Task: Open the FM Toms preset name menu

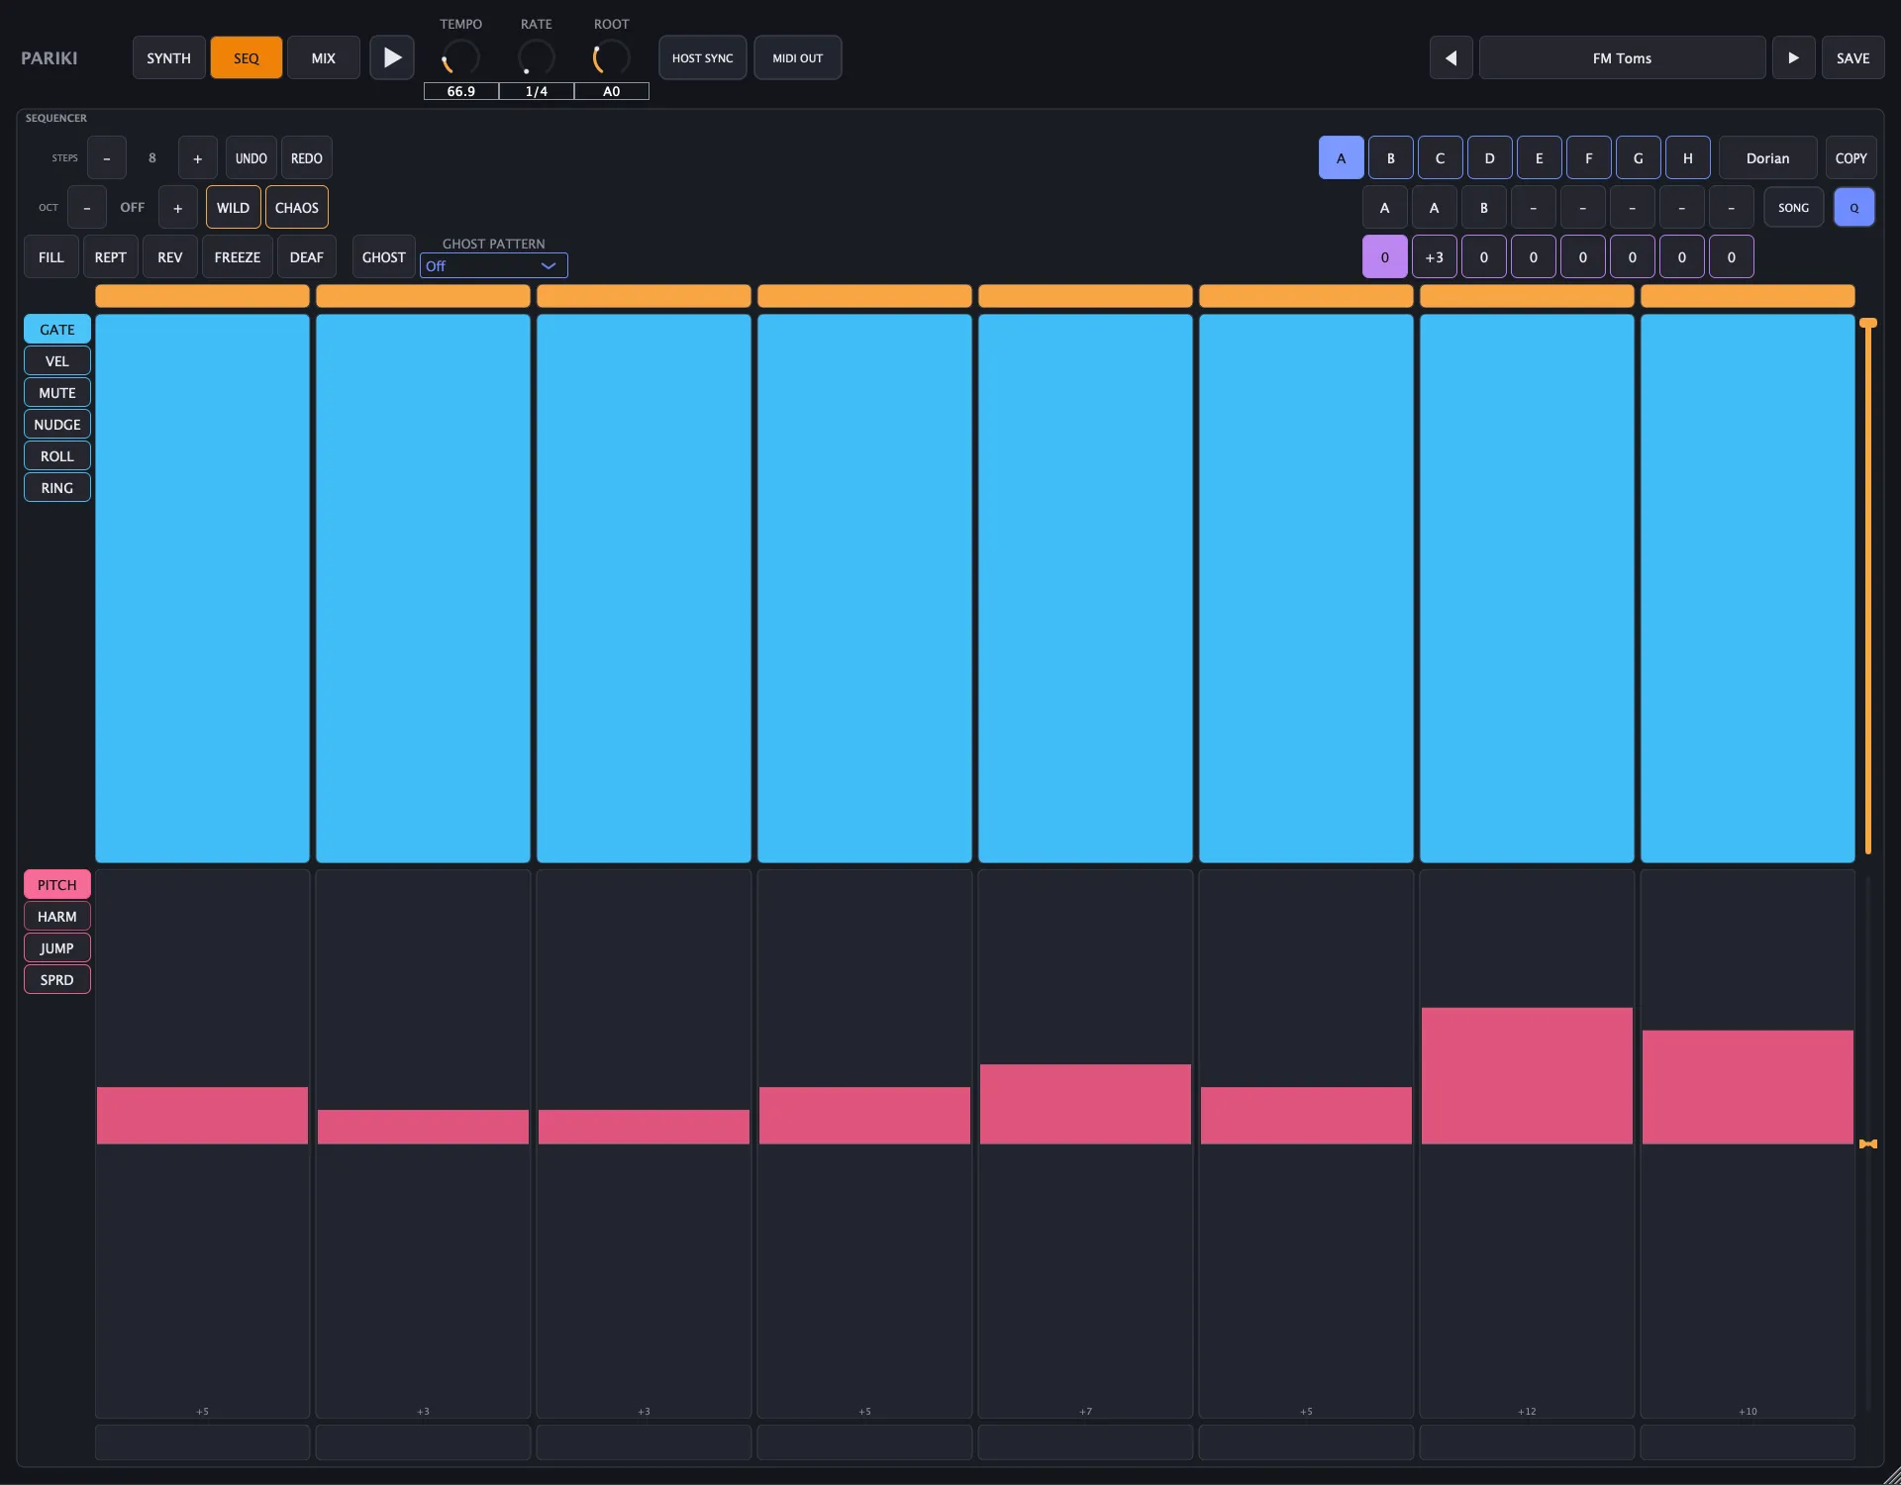Action: click(1622, 57)
